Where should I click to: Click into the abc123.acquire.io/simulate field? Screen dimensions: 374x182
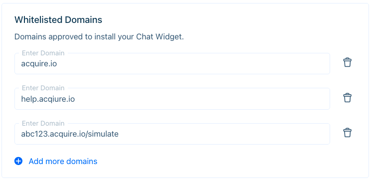pyautogui.click(x=172, y=134)
